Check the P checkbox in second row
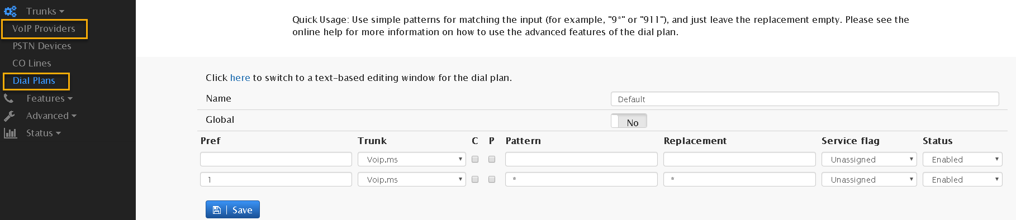This screenshot has height=220, width=1016. click(x=492, y=179)
